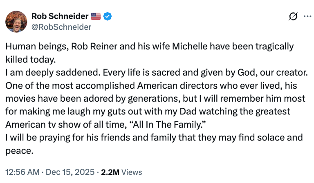The width and height of the screenshot is (314, 183).
Task: Click the word Views in the footer
Action: coord(132,172)
